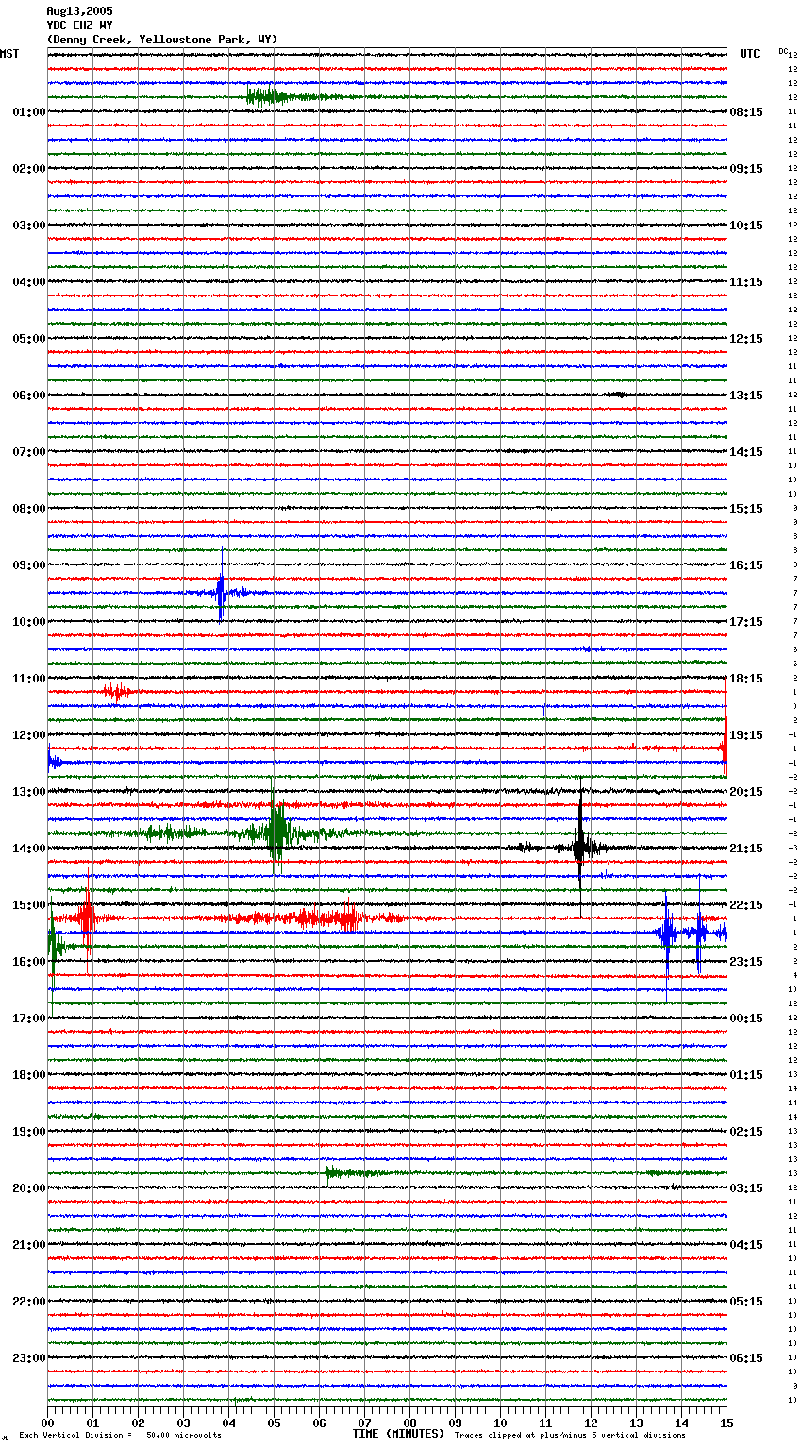The image size is (802, 1448).
Task: Click the 21:15 UTC time label
Action: 746,849
